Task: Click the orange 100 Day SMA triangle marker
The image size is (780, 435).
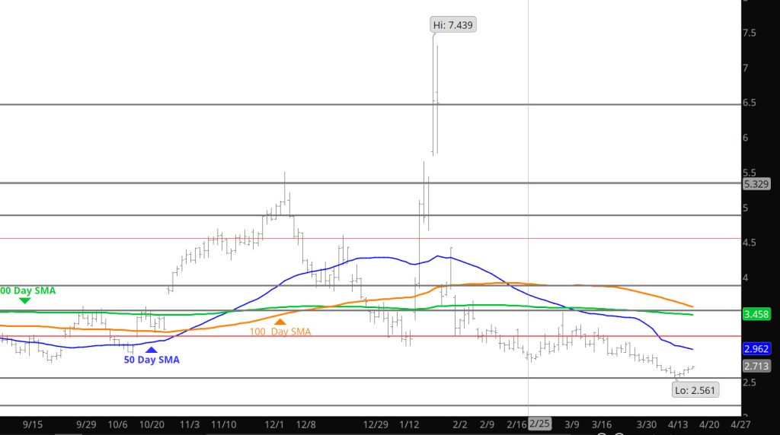Action: (280, 322)
